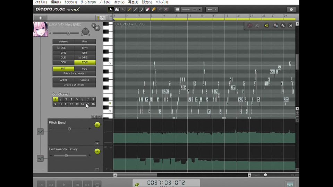333x187 pixels.
Task: Select the straight line tool
Action: click(135, 9)
